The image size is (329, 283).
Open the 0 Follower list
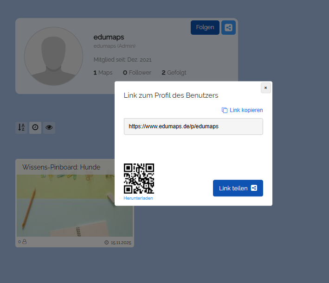[137, 73]
